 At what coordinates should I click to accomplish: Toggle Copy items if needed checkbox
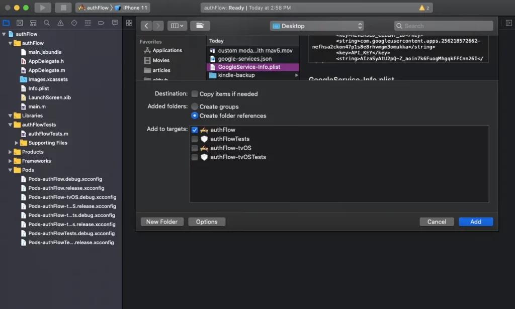[x=195, y=94]
